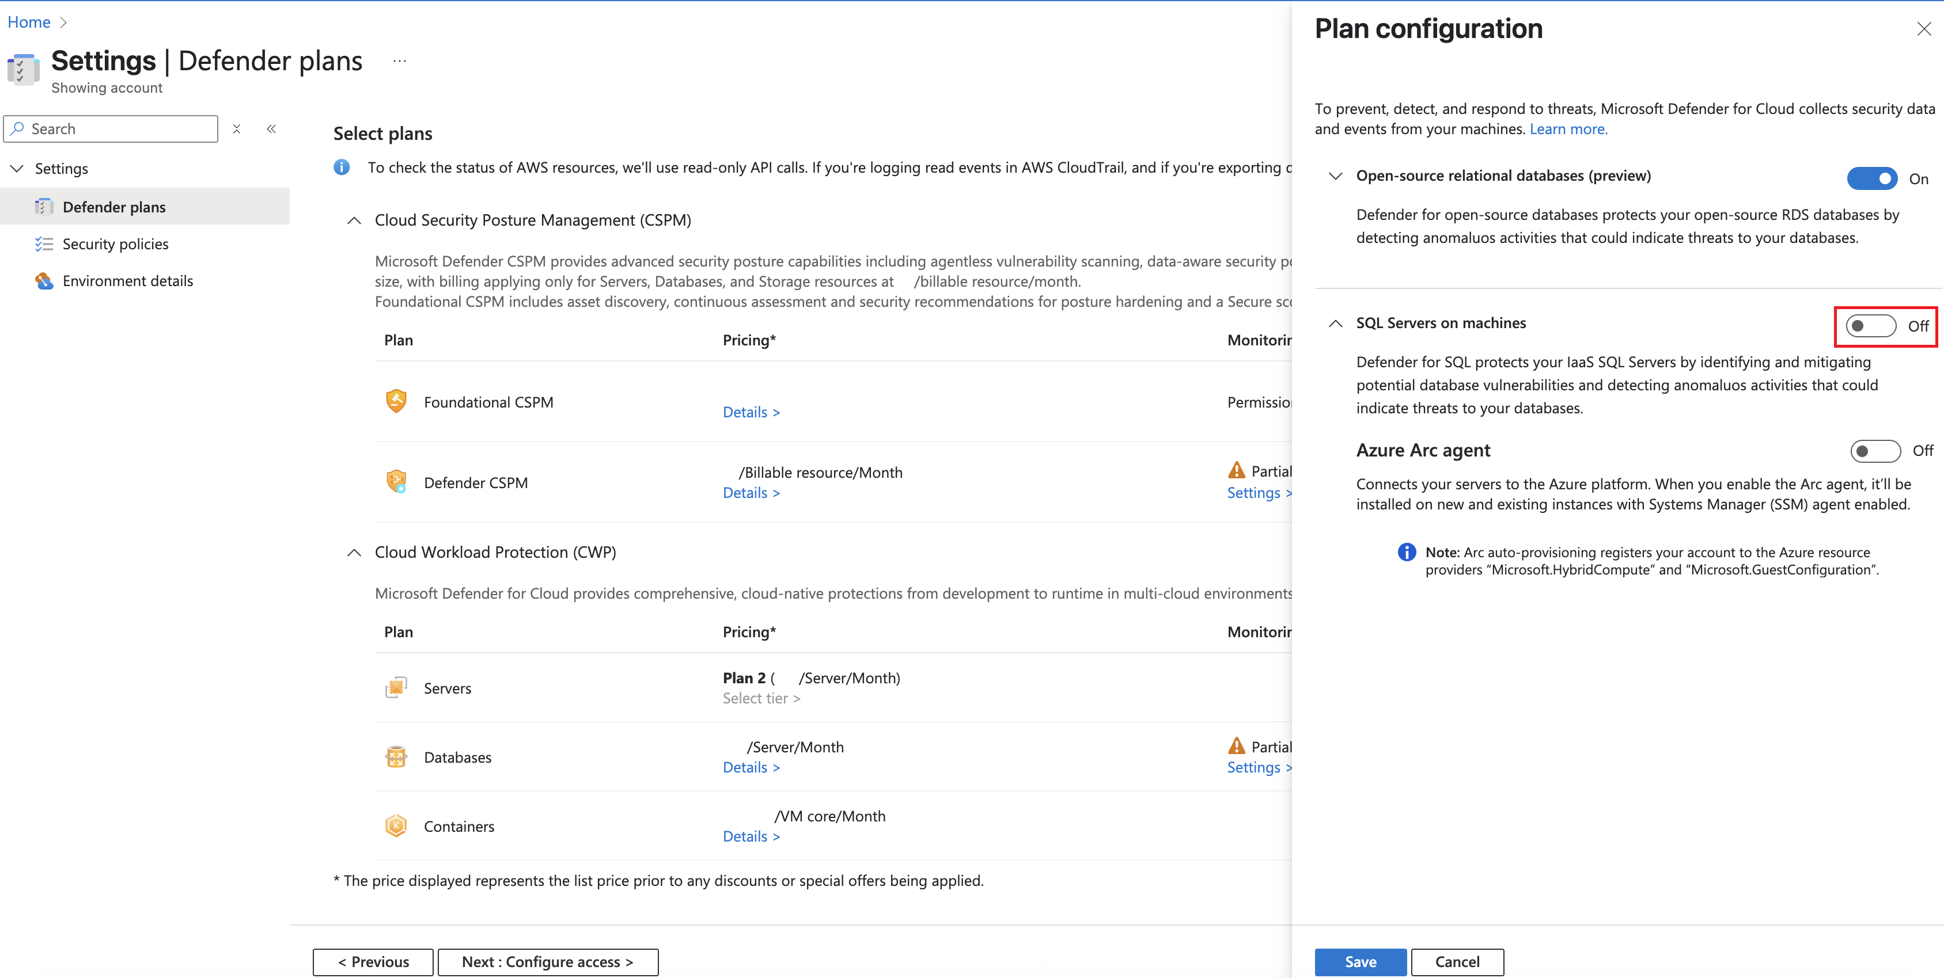Open Security policies in the sidebar
Screen dimensions: 1944x978
[115, 244]
